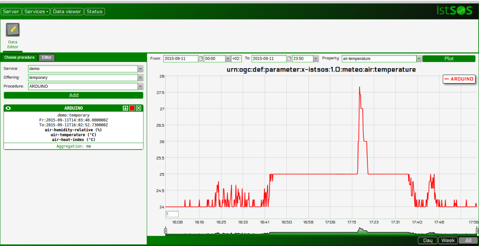Image resolution: width=479 pixels, height=246 pixels.
Task: Click the istSOS logo
Action: pos(454,10)
